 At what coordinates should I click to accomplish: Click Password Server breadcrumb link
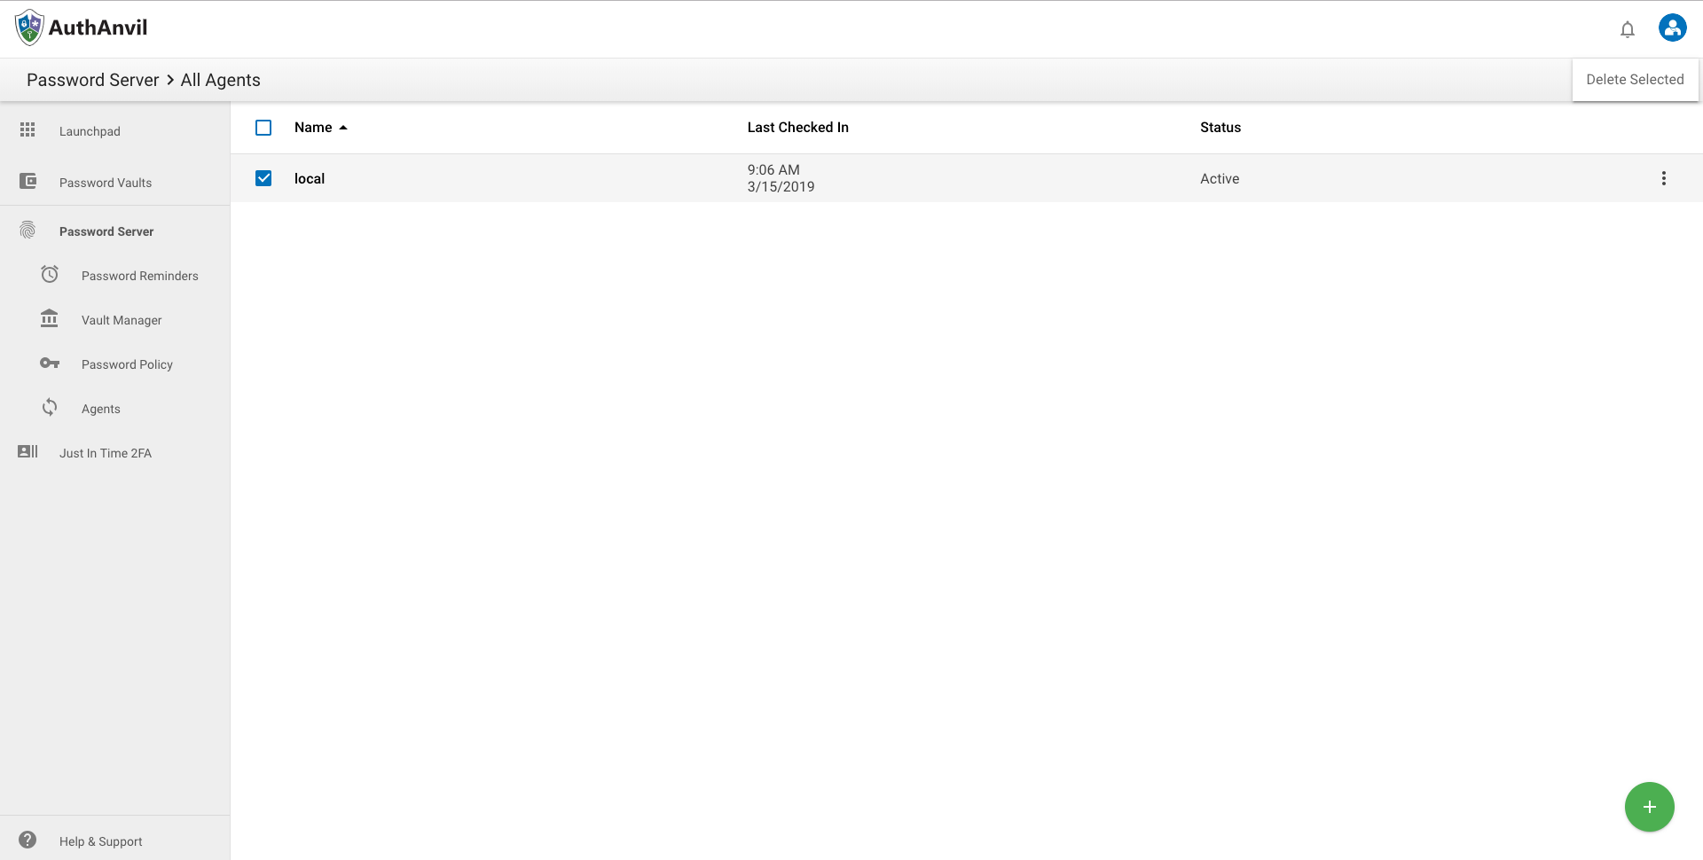click(92, 80)
